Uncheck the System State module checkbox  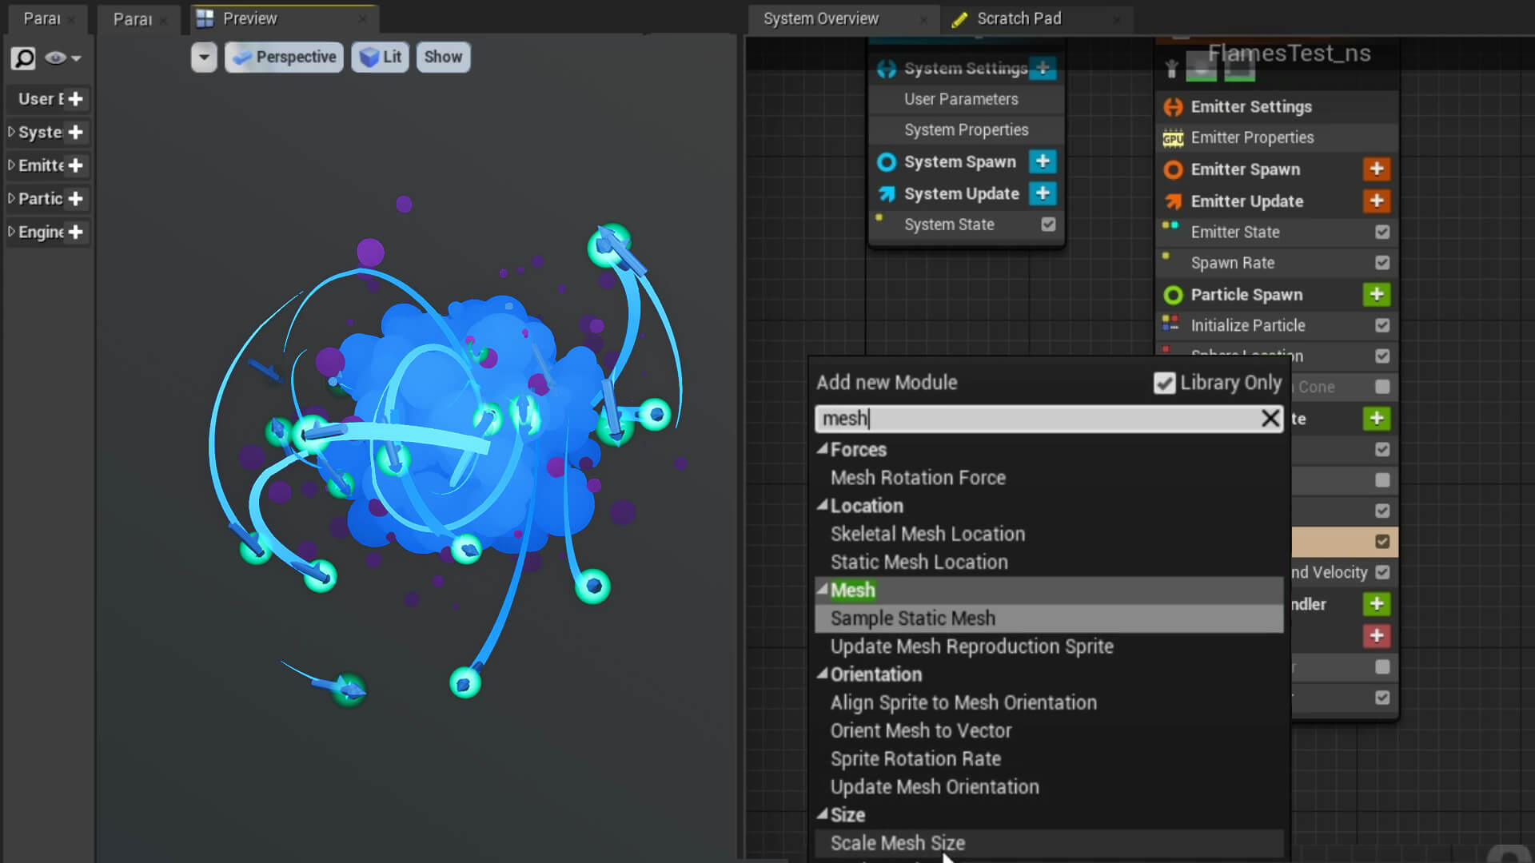(1048, 225)
